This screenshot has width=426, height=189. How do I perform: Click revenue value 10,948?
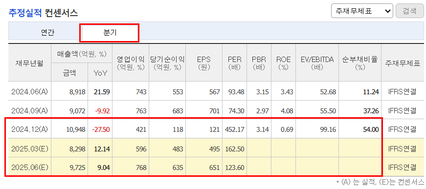pos(76,130)
